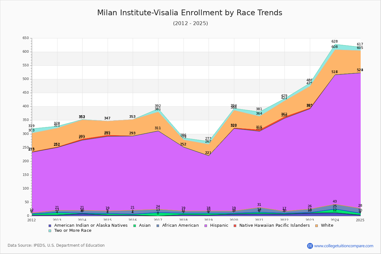Click the CTC logo icon
The height and width of the screenshot is (254, 381).
point(310,246)
